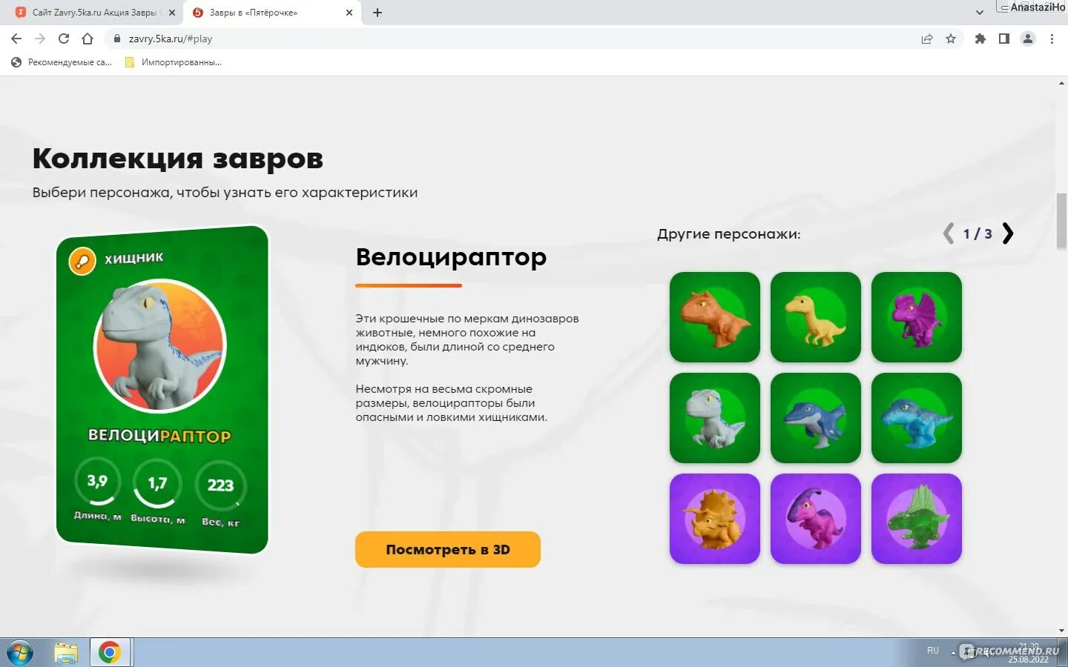
Task: Share this page icon in address bar
Action: [x=927, y=39]
